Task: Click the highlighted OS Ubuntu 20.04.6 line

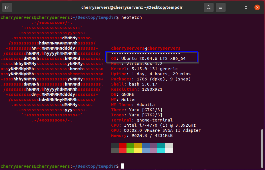Action: [x=148, y=58]
